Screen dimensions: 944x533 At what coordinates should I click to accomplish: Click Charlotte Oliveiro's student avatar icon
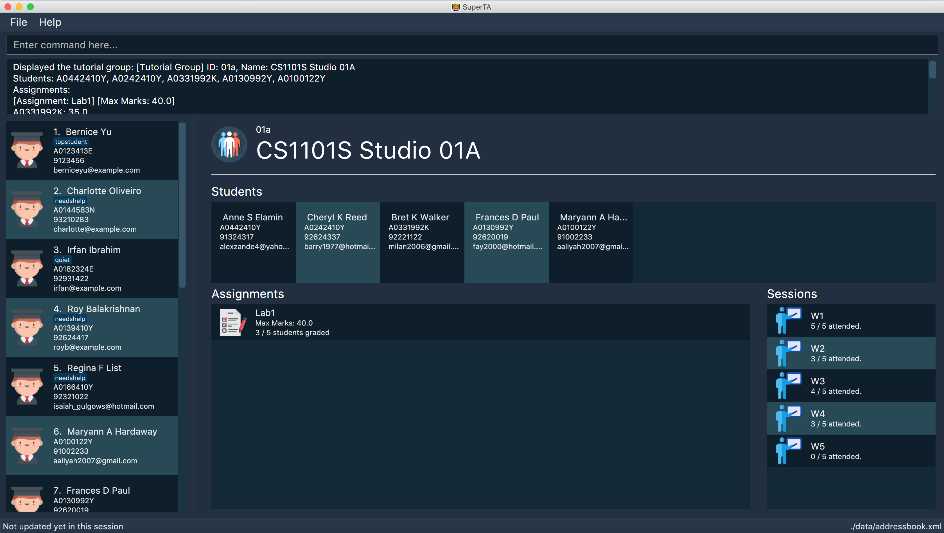click(27, 210)
